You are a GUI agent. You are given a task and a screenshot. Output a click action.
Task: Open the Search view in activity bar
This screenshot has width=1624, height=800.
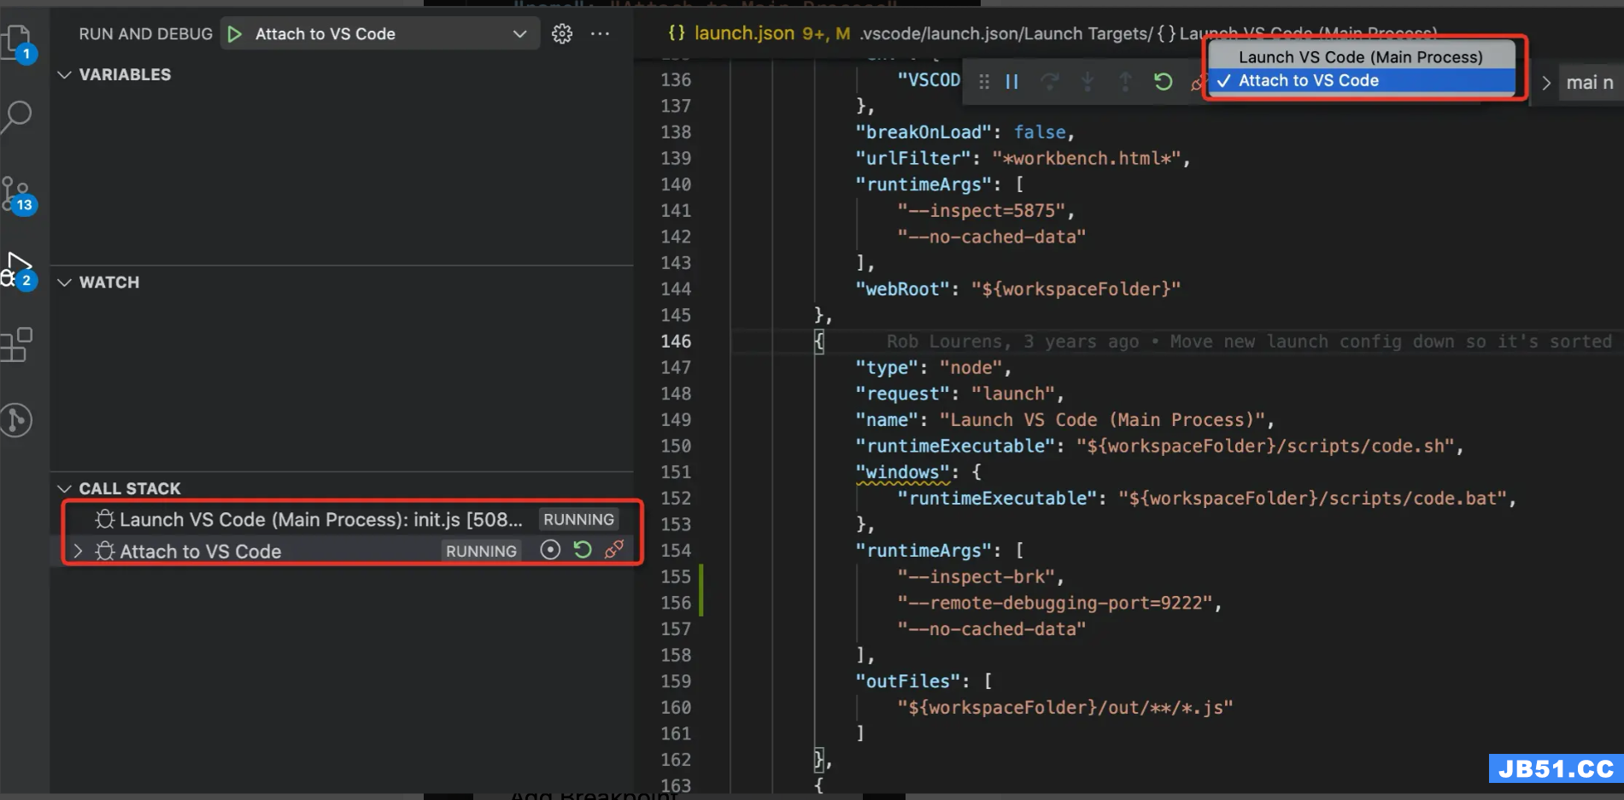[17, 116]
